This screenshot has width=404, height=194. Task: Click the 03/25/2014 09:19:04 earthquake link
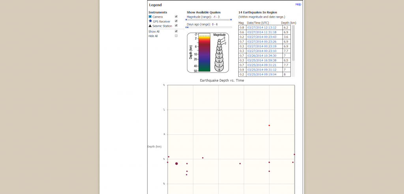pyautogui.click(x=262, y=74)
